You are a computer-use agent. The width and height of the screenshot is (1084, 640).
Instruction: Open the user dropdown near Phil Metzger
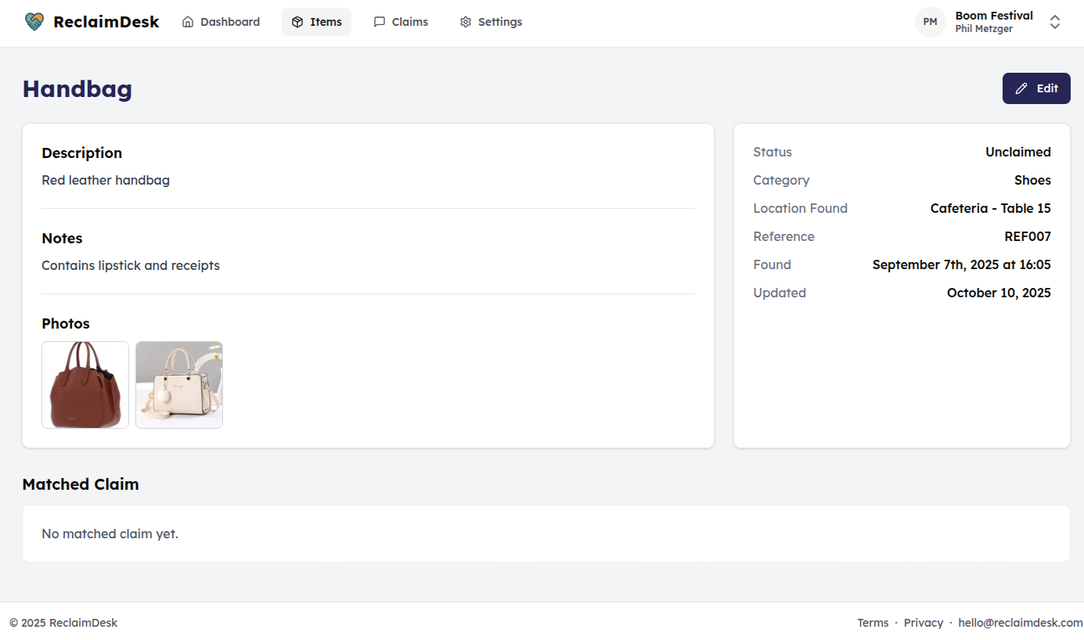point(1055,23)
